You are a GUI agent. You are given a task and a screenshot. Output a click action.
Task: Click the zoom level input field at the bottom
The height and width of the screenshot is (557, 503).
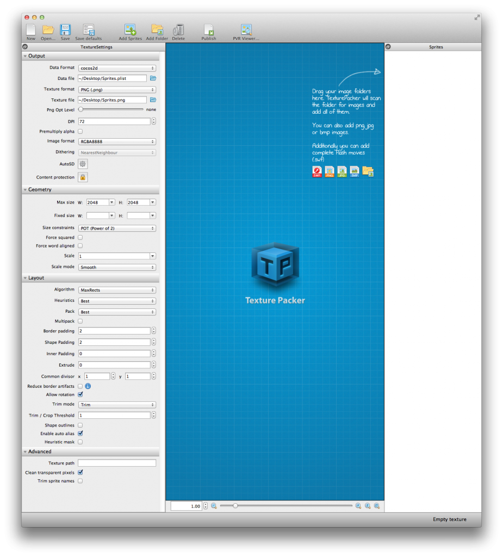[x=186, y=505]
